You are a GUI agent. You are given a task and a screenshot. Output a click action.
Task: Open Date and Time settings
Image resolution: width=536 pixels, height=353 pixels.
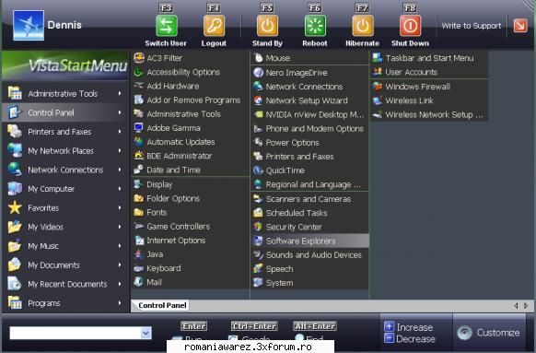[190, 170]
